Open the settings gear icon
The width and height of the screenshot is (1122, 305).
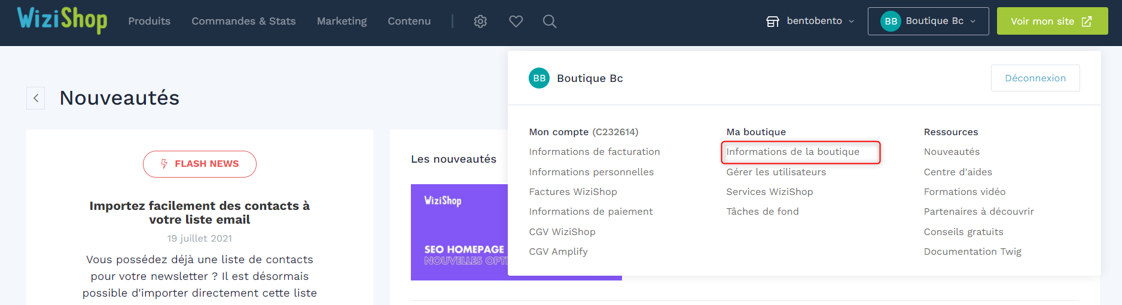pyautogui.click(x=480, y=22)
